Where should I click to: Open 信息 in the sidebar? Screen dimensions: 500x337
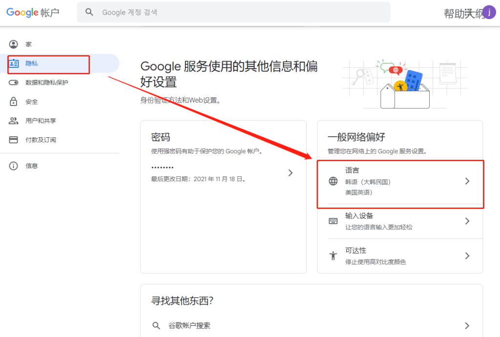(x=60, y=166)
